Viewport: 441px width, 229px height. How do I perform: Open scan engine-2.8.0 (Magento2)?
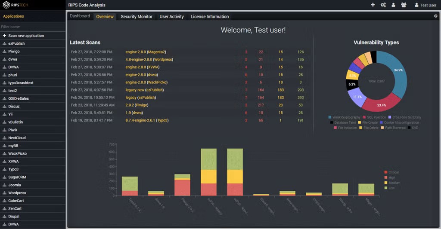point(146,52)
